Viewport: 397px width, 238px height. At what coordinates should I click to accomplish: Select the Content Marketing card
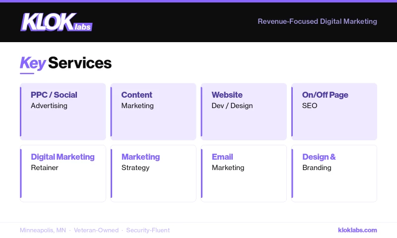click(153, 112)
